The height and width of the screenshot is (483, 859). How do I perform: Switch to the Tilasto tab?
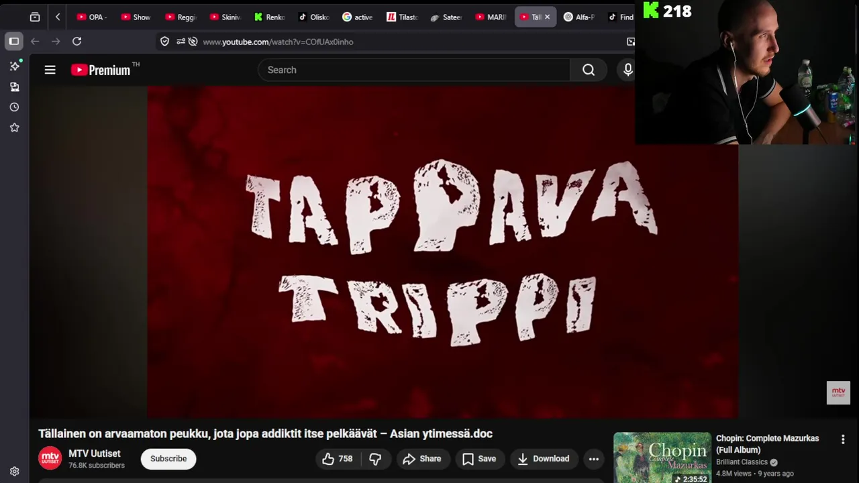(x=401, y=17)
